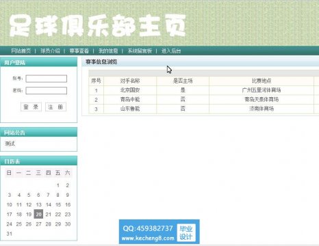Screen dimensions: 319x246
Task: Open the 网站首页 navigation item
Action: click(21, 51)
